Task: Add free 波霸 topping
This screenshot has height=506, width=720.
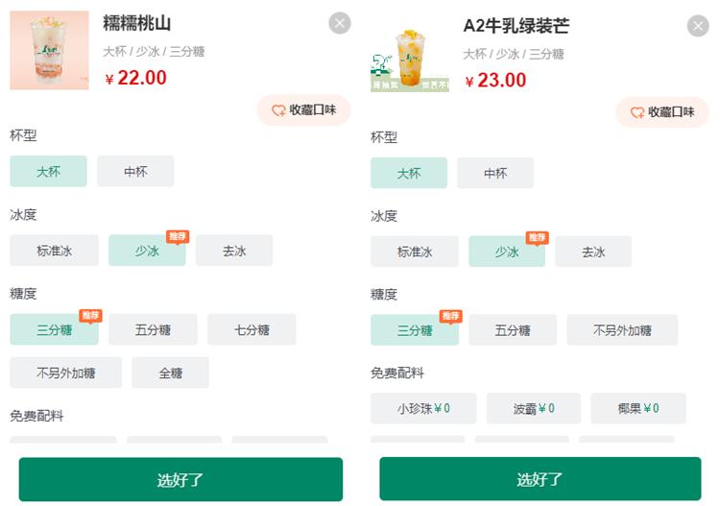Action: (533, 408)
